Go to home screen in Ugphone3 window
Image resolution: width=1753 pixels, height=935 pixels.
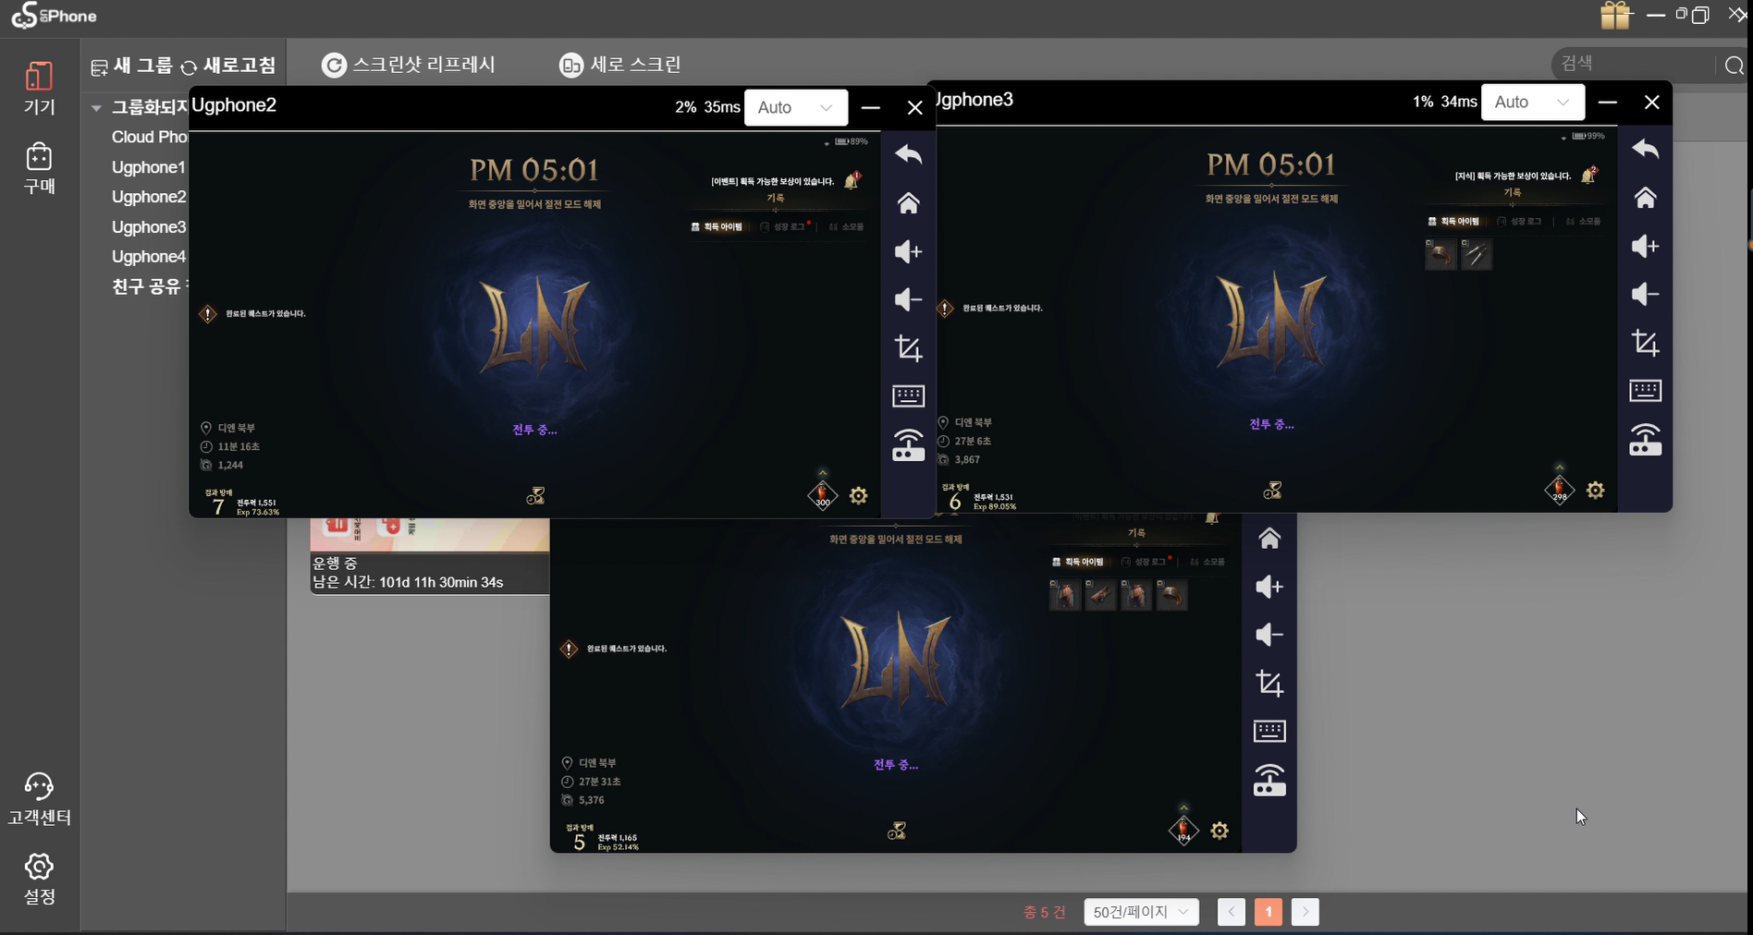click(1645, 198)
